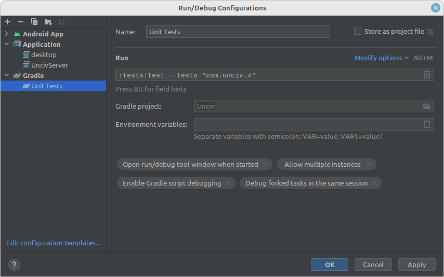Copy the selected configuration

[x=34, y=22]
